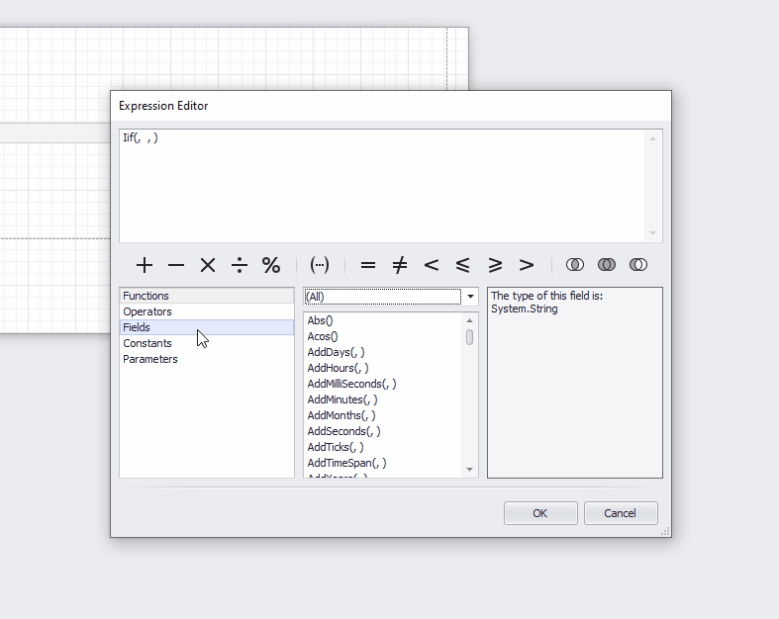
Task: Open the (All) function category dropdown
Action: (x=470, y=297)
